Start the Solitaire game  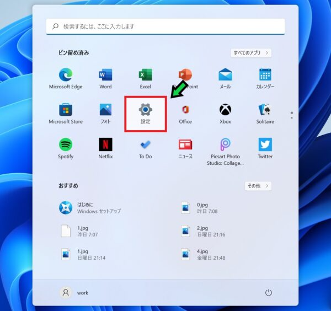point(265,114)
